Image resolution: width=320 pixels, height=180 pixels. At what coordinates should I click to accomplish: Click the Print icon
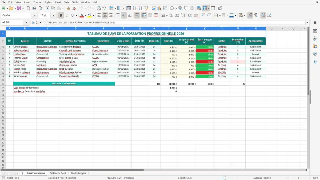tap(34, 8)
